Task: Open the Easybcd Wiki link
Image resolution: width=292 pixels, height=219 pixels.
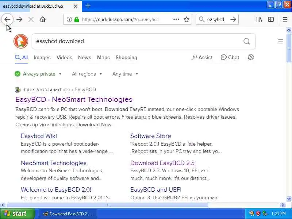Action: point(39,136)
